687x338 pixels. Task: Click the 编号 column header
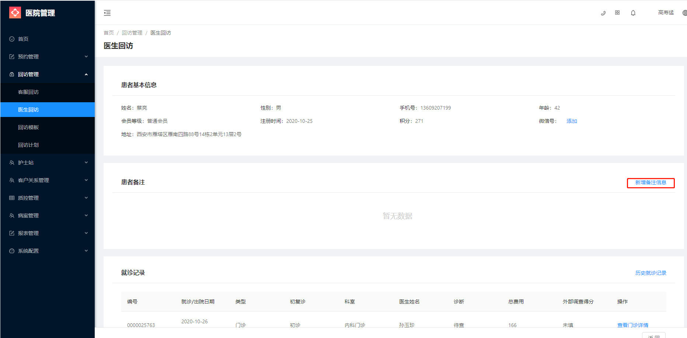[132, 302]
